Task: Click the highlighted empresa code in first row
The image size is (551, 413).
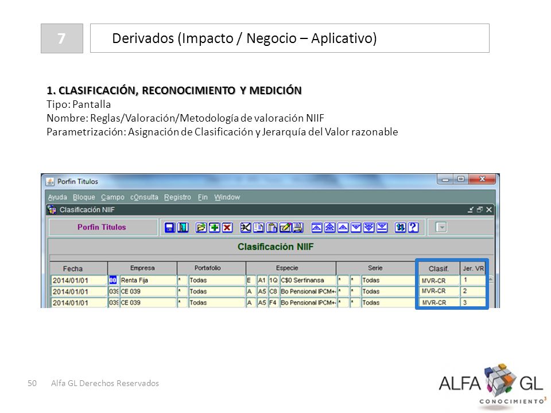Action: (113, 280)
